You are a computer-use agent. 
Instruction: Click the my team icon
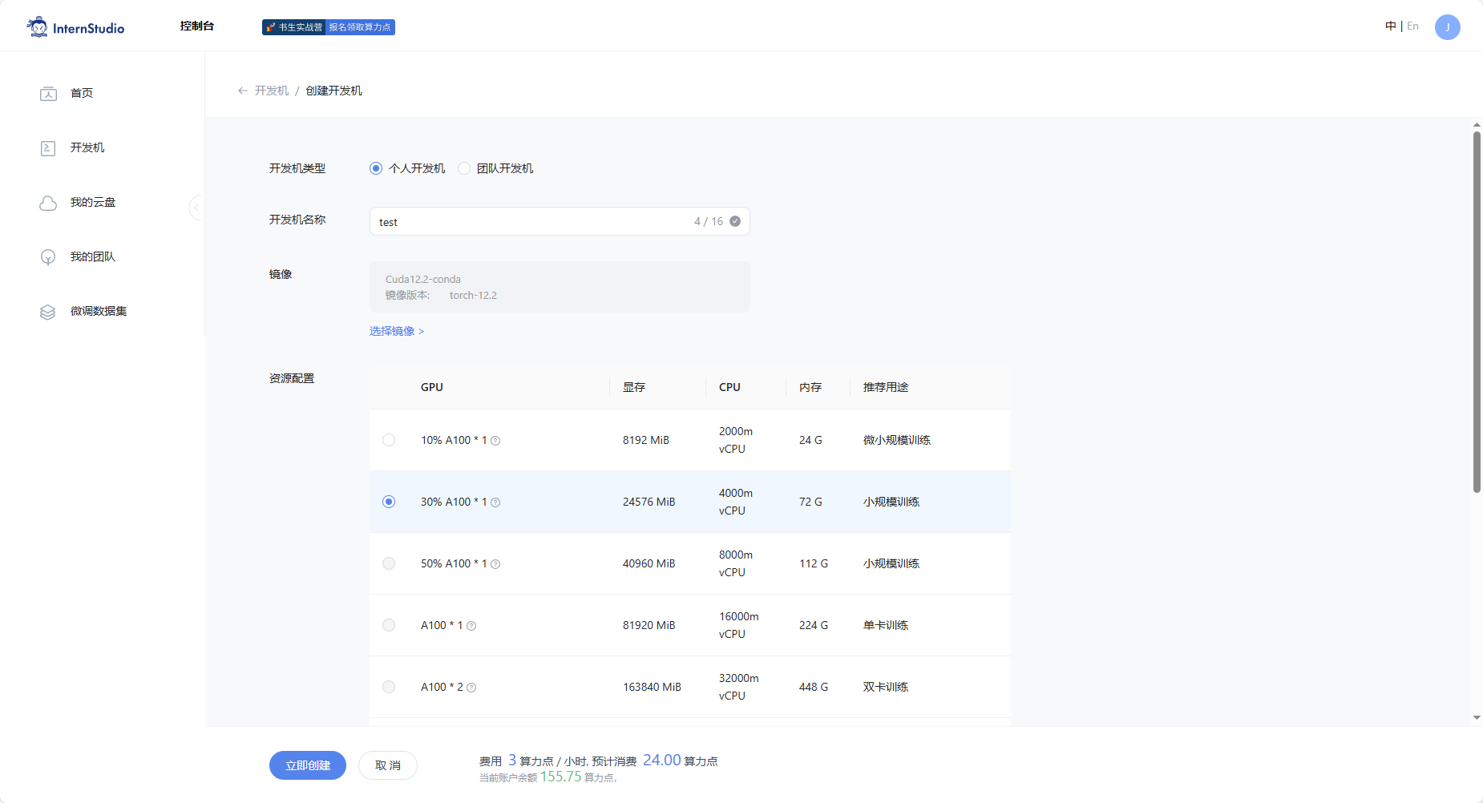pyautogui.click(x=48, y=257)
